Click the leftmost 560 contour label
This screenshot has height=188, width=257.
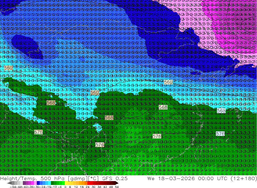point(8,68)
